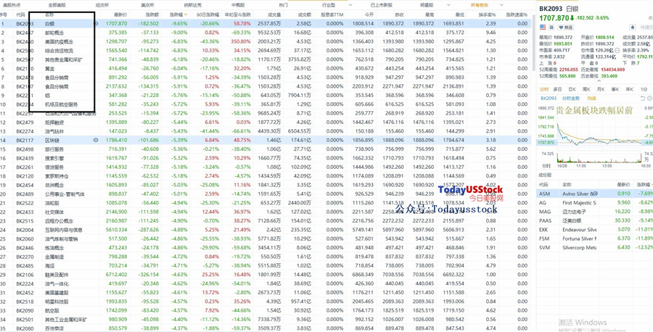Open the 所有板块 dropdown arrow
The image size is (653, 332).
point(501,5)
